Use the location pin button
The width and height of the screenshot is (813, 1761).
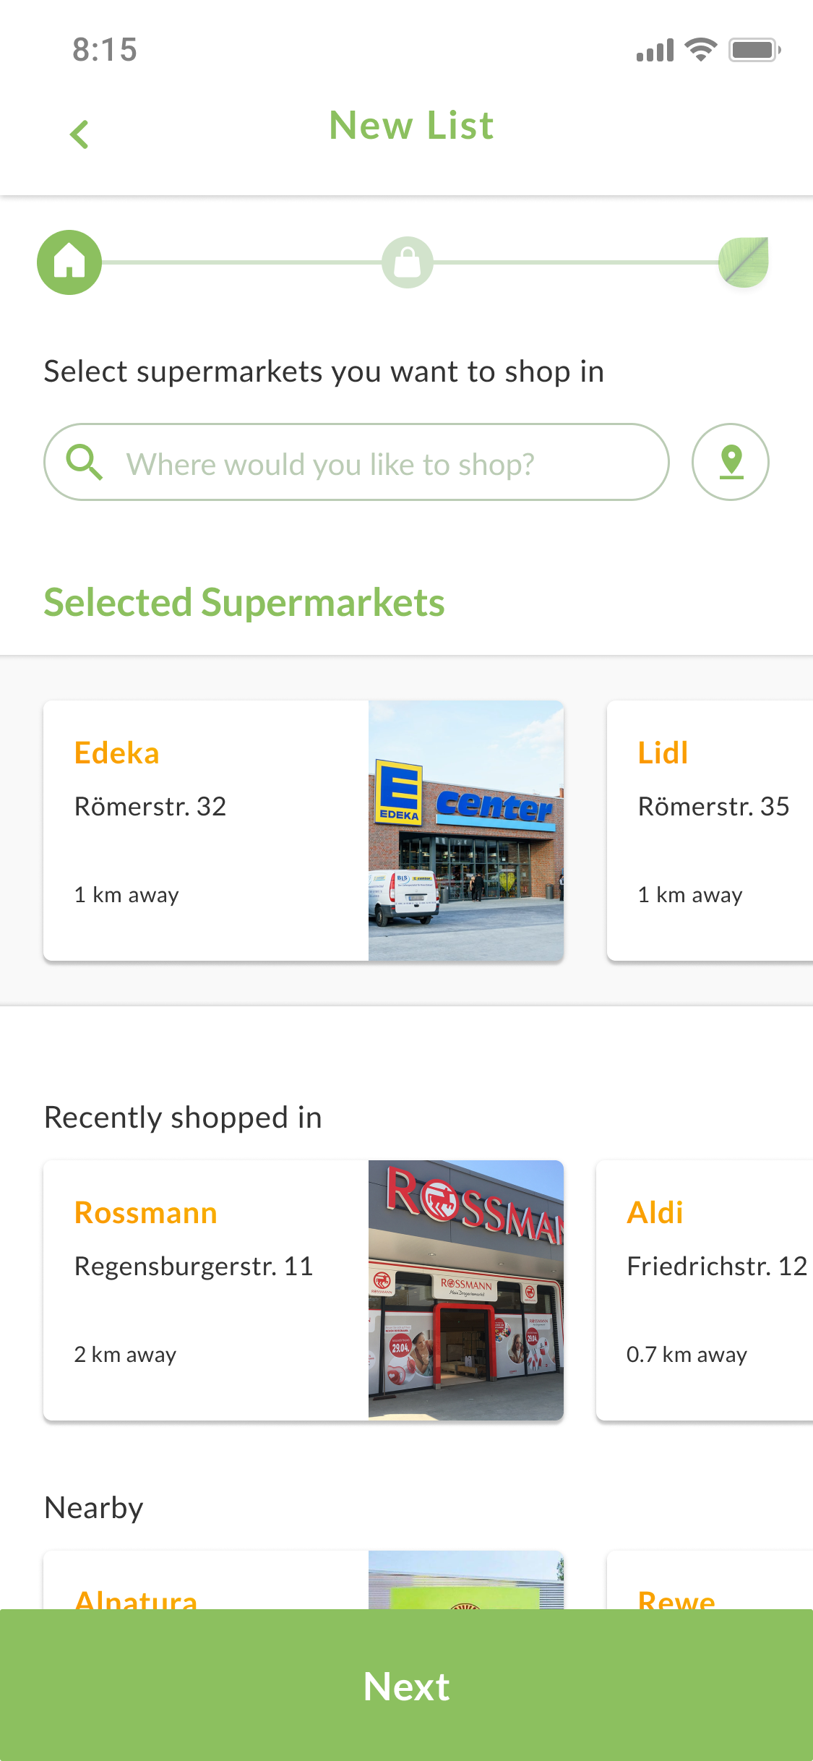pyautogui.click(x=731, y=462)
